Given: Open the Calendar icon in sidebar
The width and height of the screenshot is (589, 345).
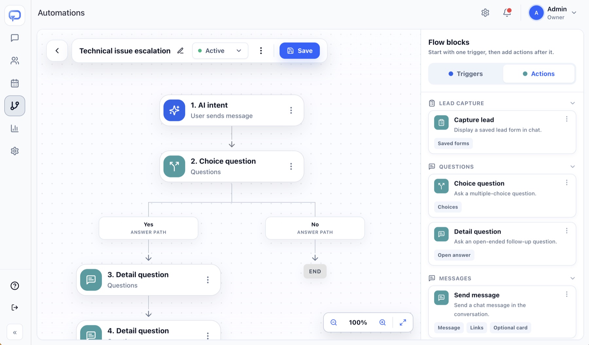Looking at the screenshot, I should pos(15,83).
